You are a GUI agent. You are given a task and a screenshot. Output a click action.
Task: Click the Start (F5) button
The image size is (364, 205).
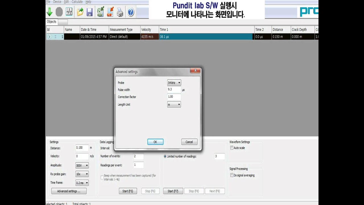[x=128, y=191]
